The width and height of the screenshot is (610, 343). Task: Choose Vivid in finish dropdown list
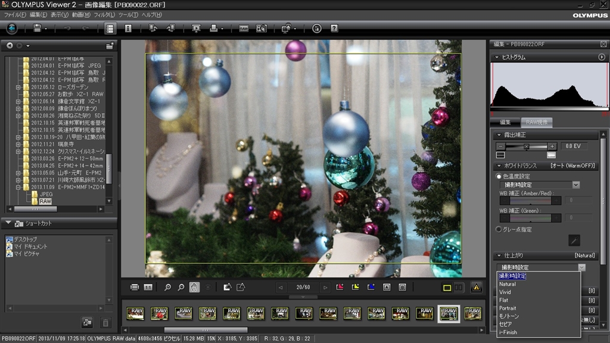pyautogui.click(x=505, y=292)
